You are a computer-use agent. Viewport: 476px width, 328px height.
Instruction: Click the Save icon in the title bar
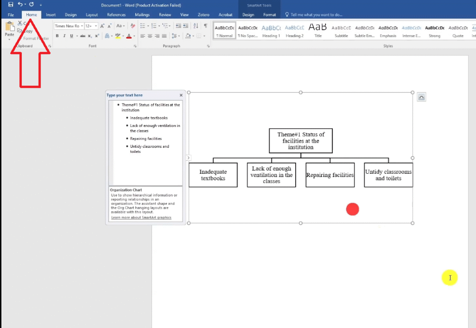coord(11,4)
